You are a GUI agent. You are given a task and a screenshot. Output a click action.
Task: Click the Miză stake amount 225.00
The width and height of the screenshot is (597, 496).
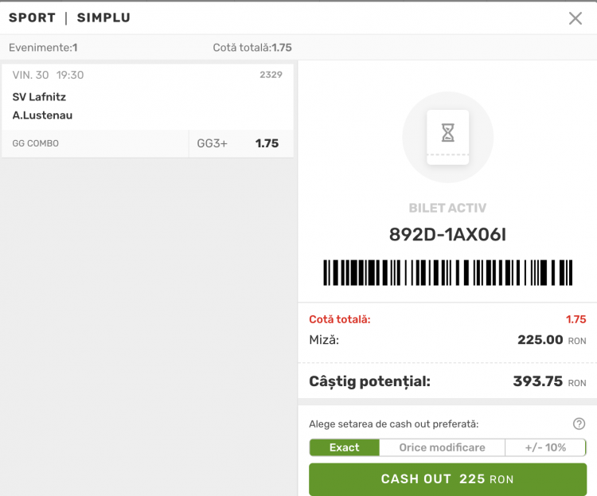tap(540, 340)
